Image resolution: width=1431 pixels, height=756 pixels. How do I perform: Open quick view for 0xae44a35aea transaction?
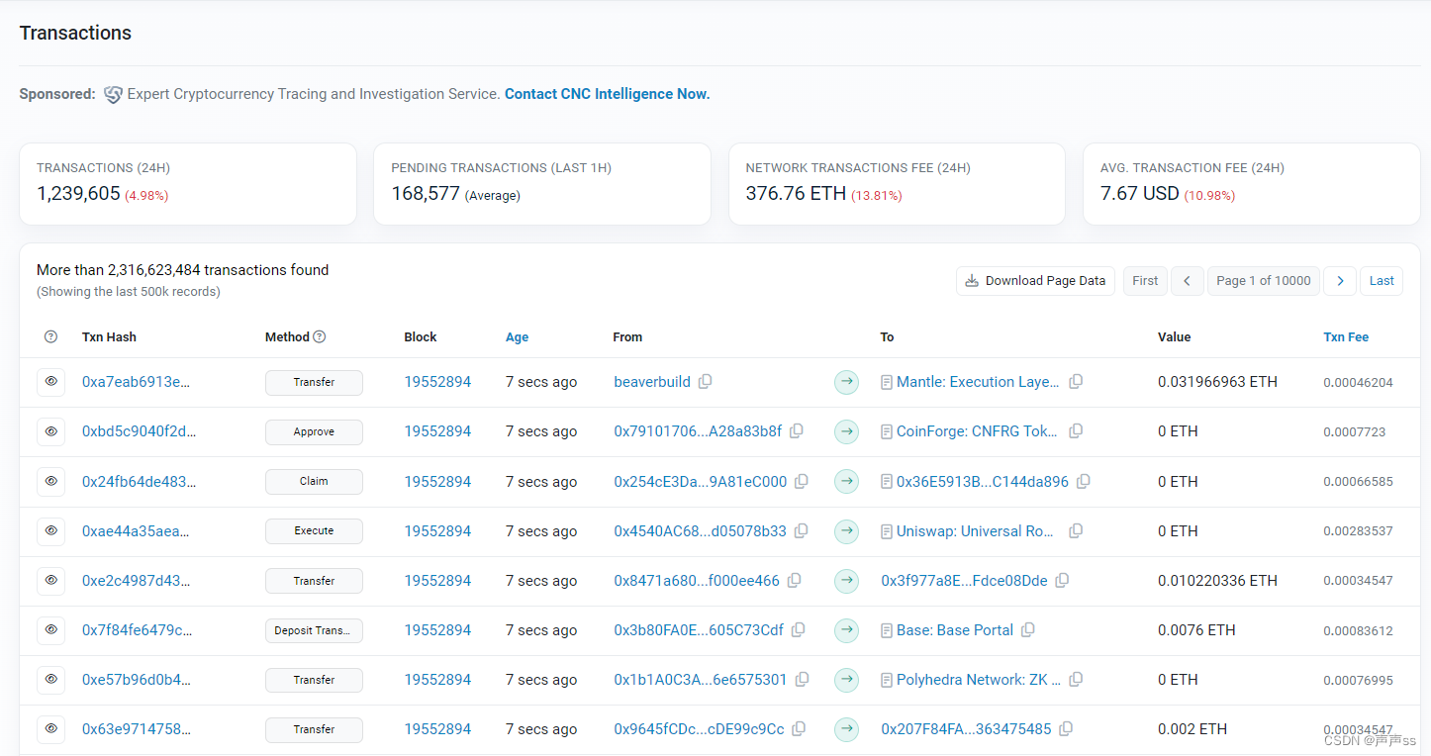click(51, 530)
